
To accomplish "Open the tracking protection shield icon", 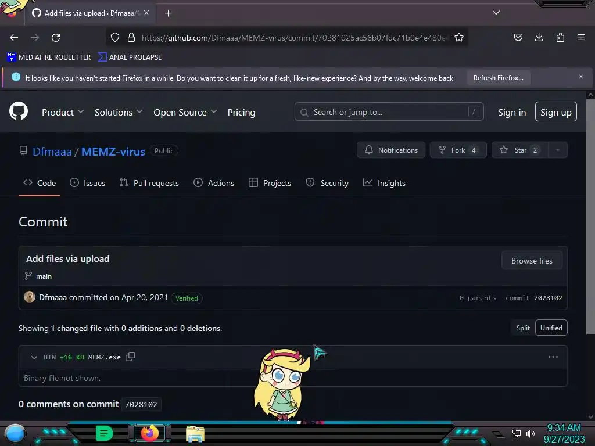I will pyautogui.click(x=115, y=37).
